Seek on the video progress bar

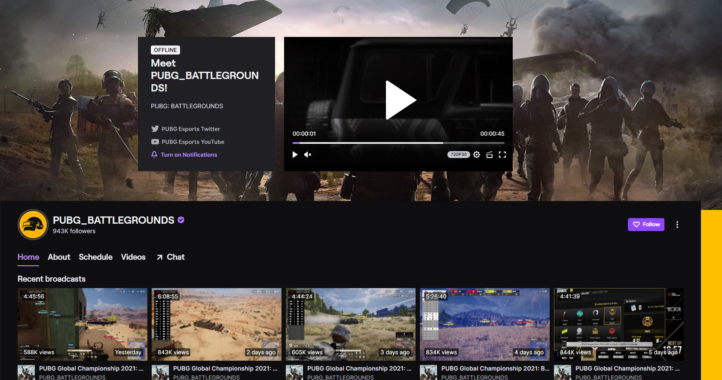[x=398, y=143]
